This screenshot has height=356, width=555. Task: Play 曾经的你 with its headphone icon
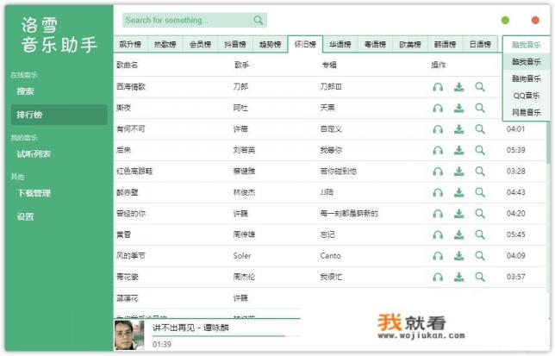pos(438,214)
